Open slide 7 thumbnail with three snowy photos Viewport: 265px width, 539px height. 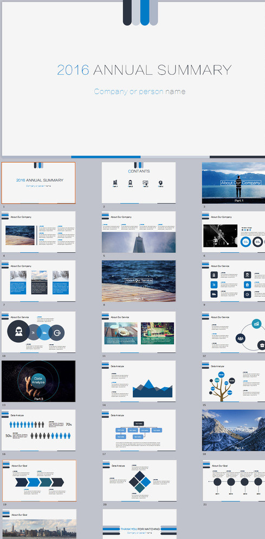38,281
